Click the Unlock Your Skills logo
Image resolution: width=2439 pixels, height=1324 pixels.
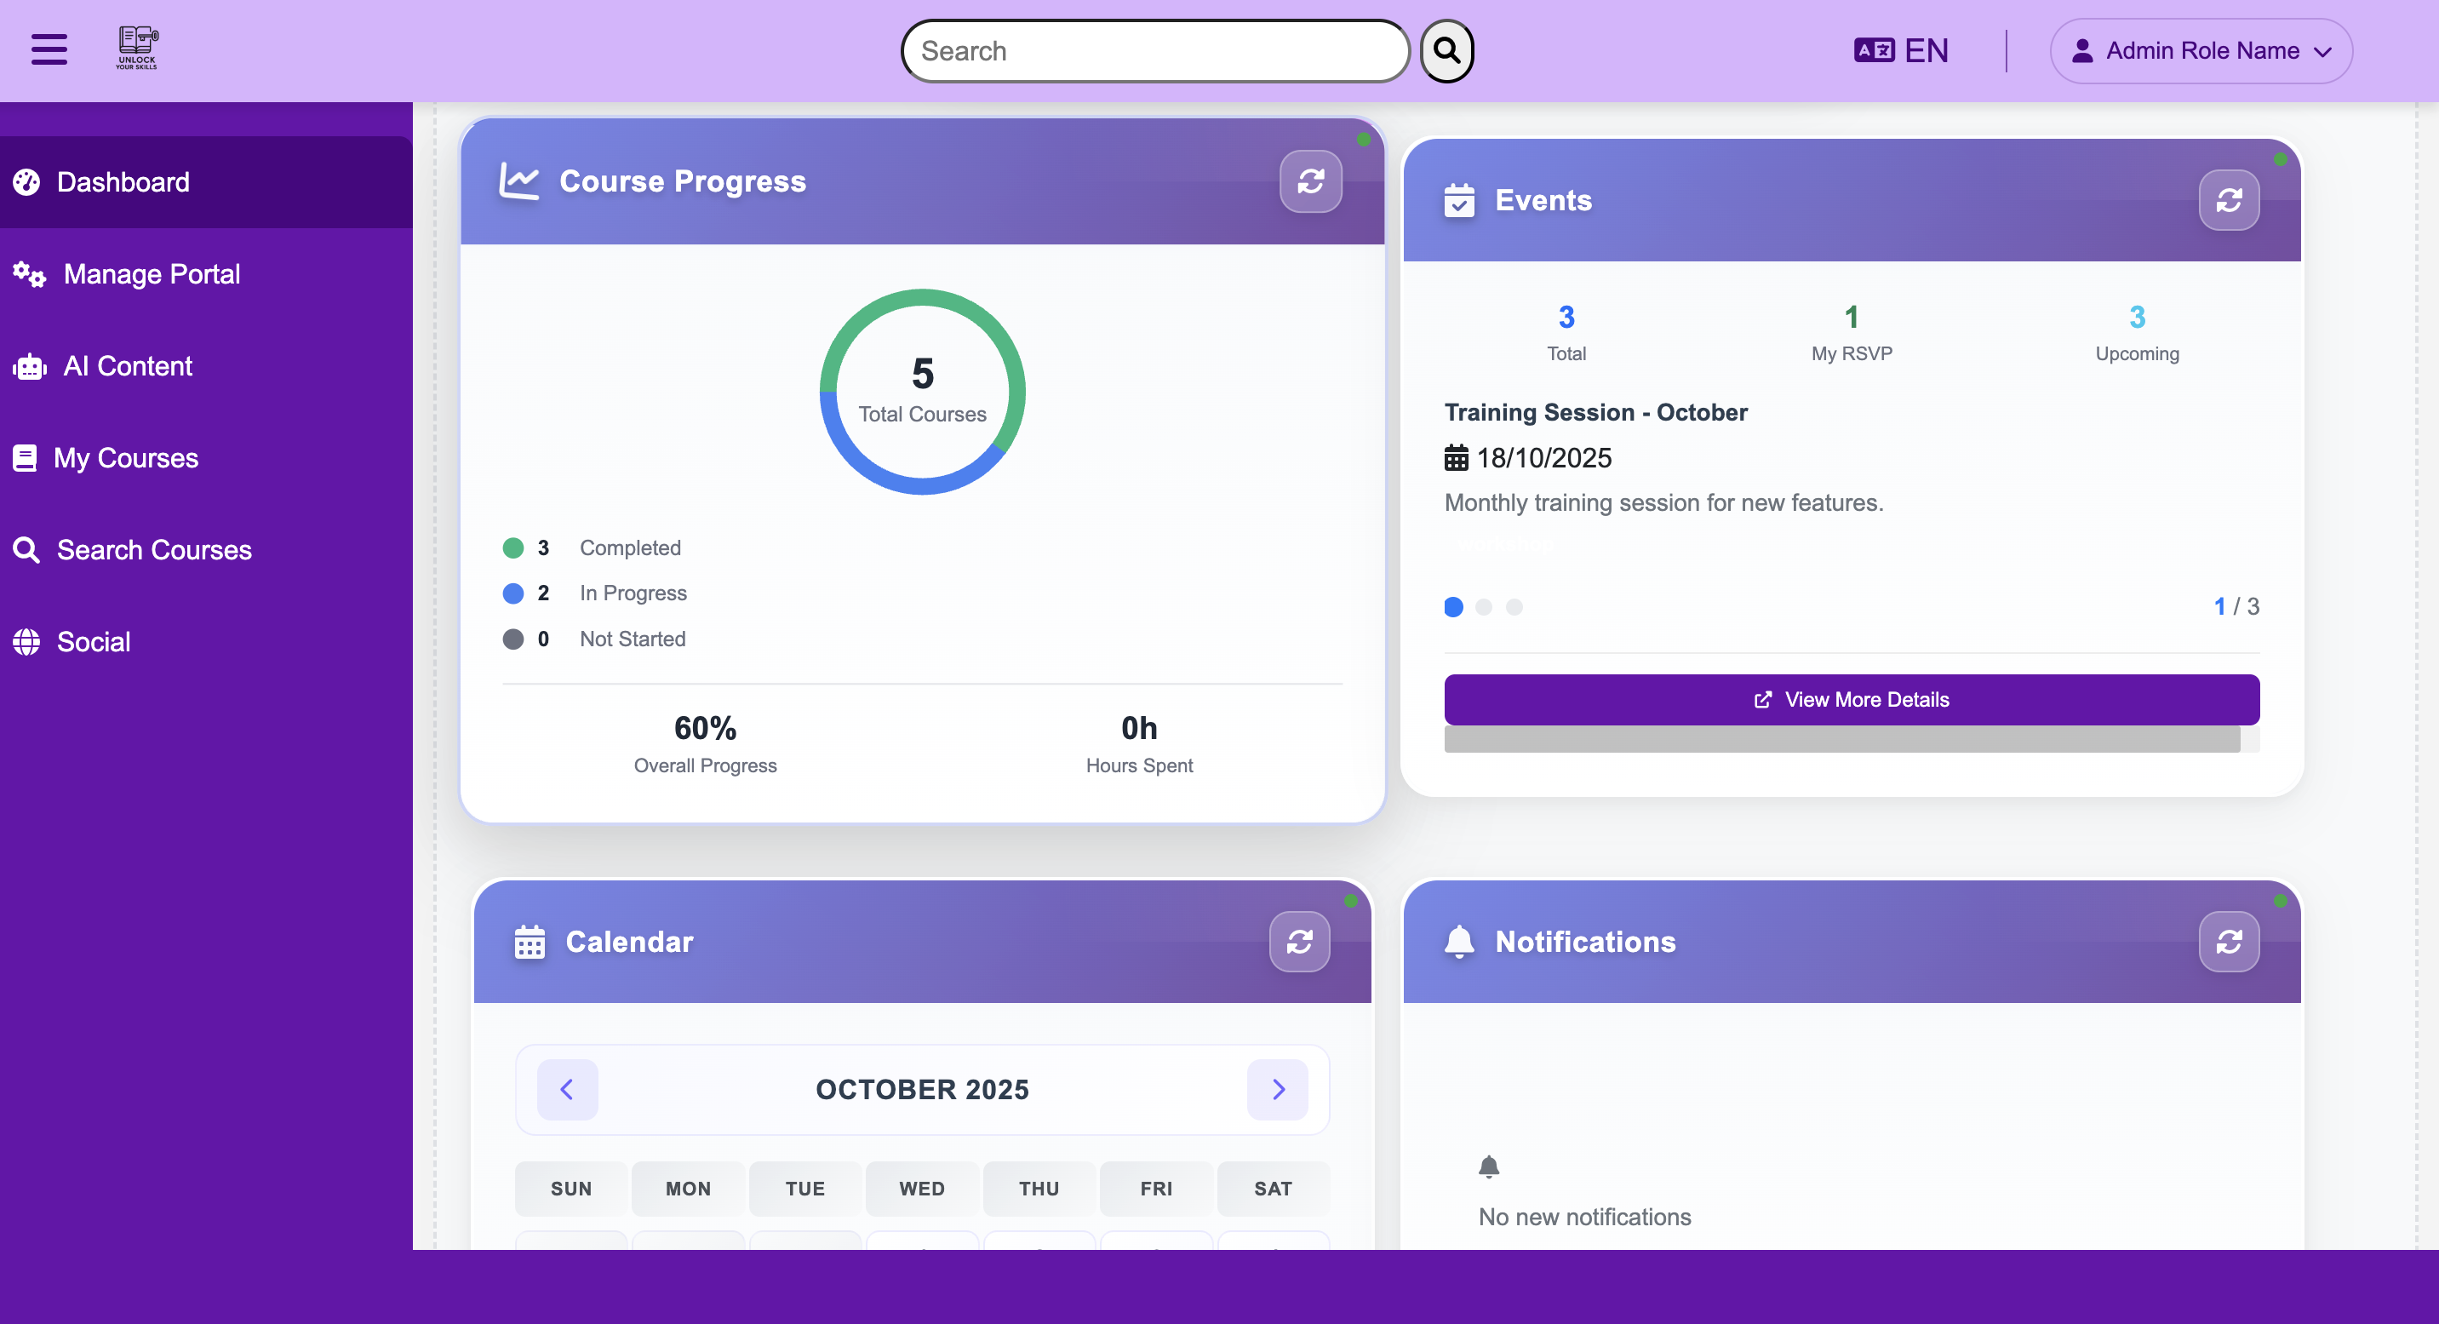135,48
